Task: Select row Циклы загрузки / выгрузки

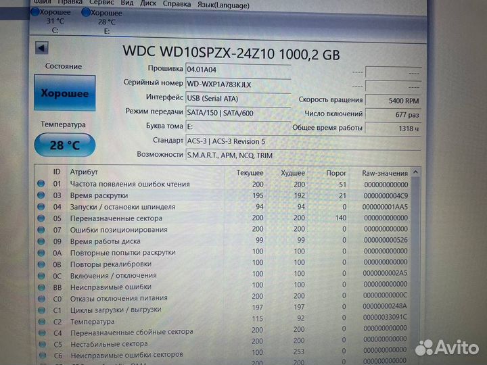Action: click(x=223, y=308)
